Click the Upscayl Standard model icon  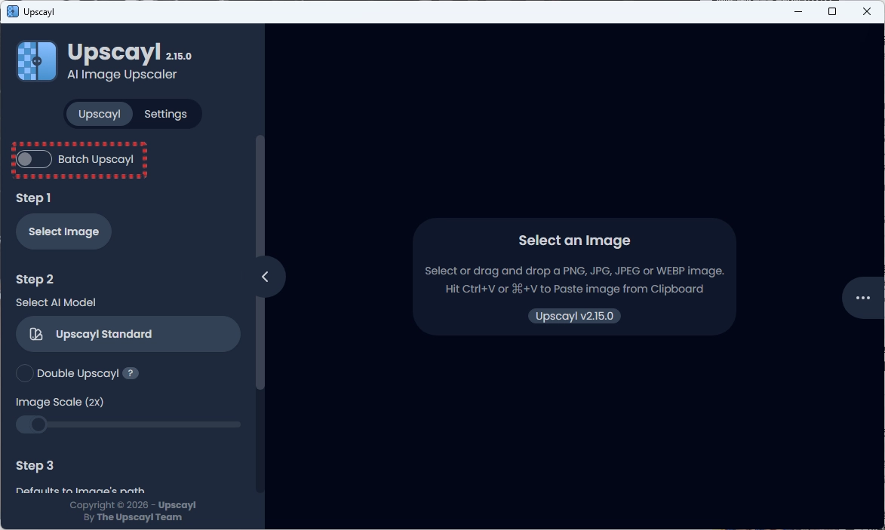[36, 334]
